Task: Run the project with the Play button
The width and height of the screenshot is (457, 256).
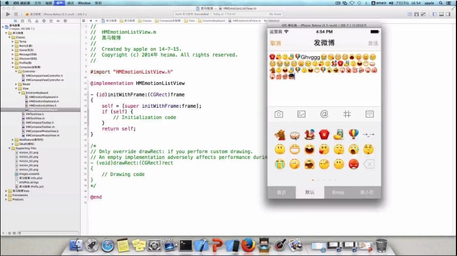Action: (8, 14)
